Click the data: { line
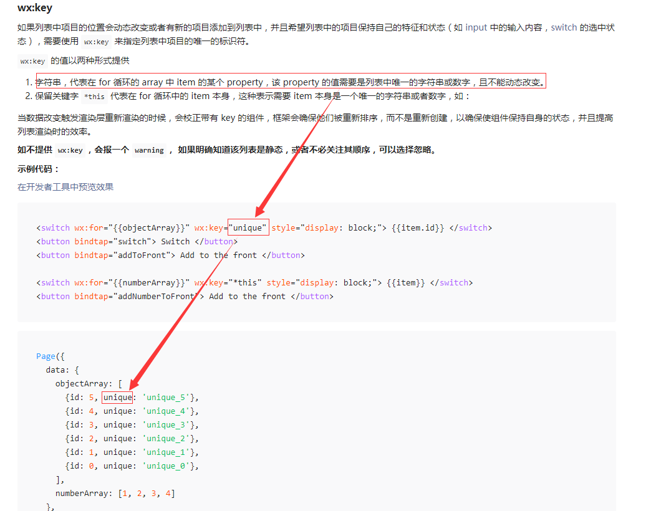Screen dimensions: 656x511 (x=62, y=370)
